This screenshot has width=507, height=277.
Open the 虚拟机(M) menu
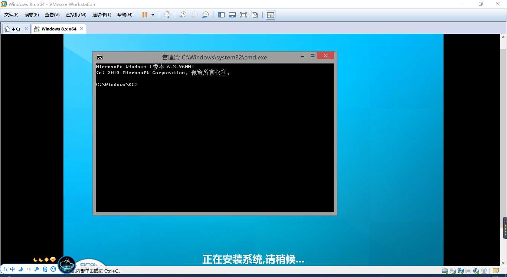pos(76,15)
